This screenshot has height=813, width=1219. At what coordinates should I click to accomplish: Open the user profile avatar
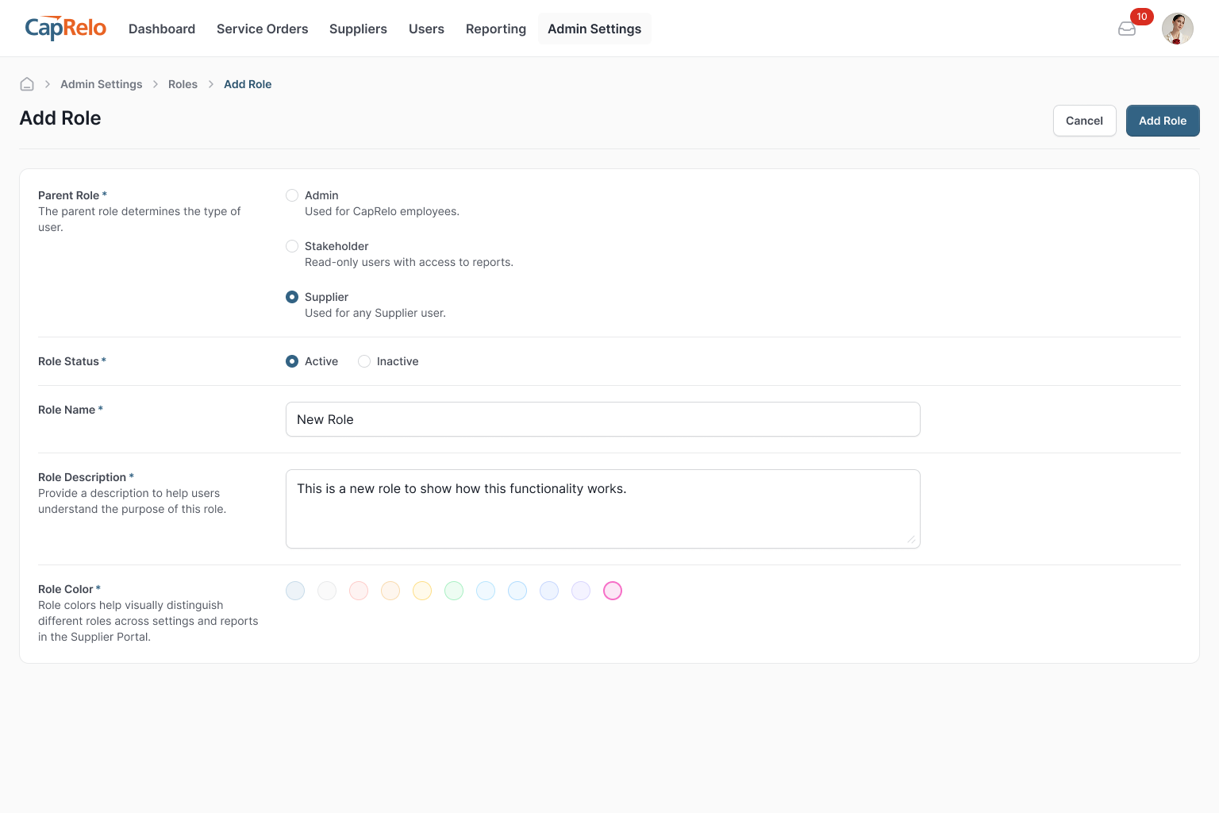click(x=1177, y=29)
